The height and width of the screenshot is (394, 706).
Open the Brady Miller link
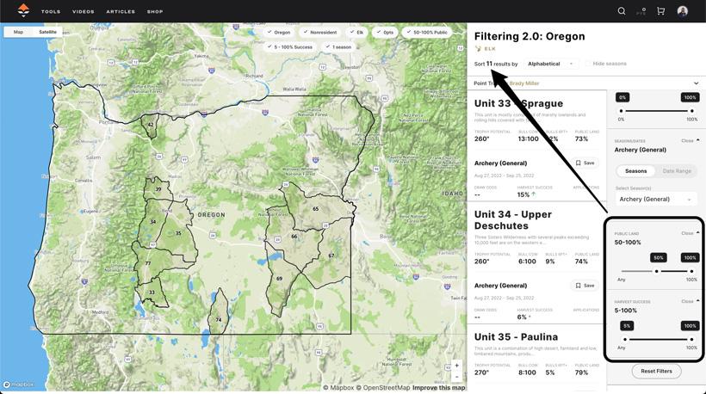pyautogui.click(x=523, y=83)
